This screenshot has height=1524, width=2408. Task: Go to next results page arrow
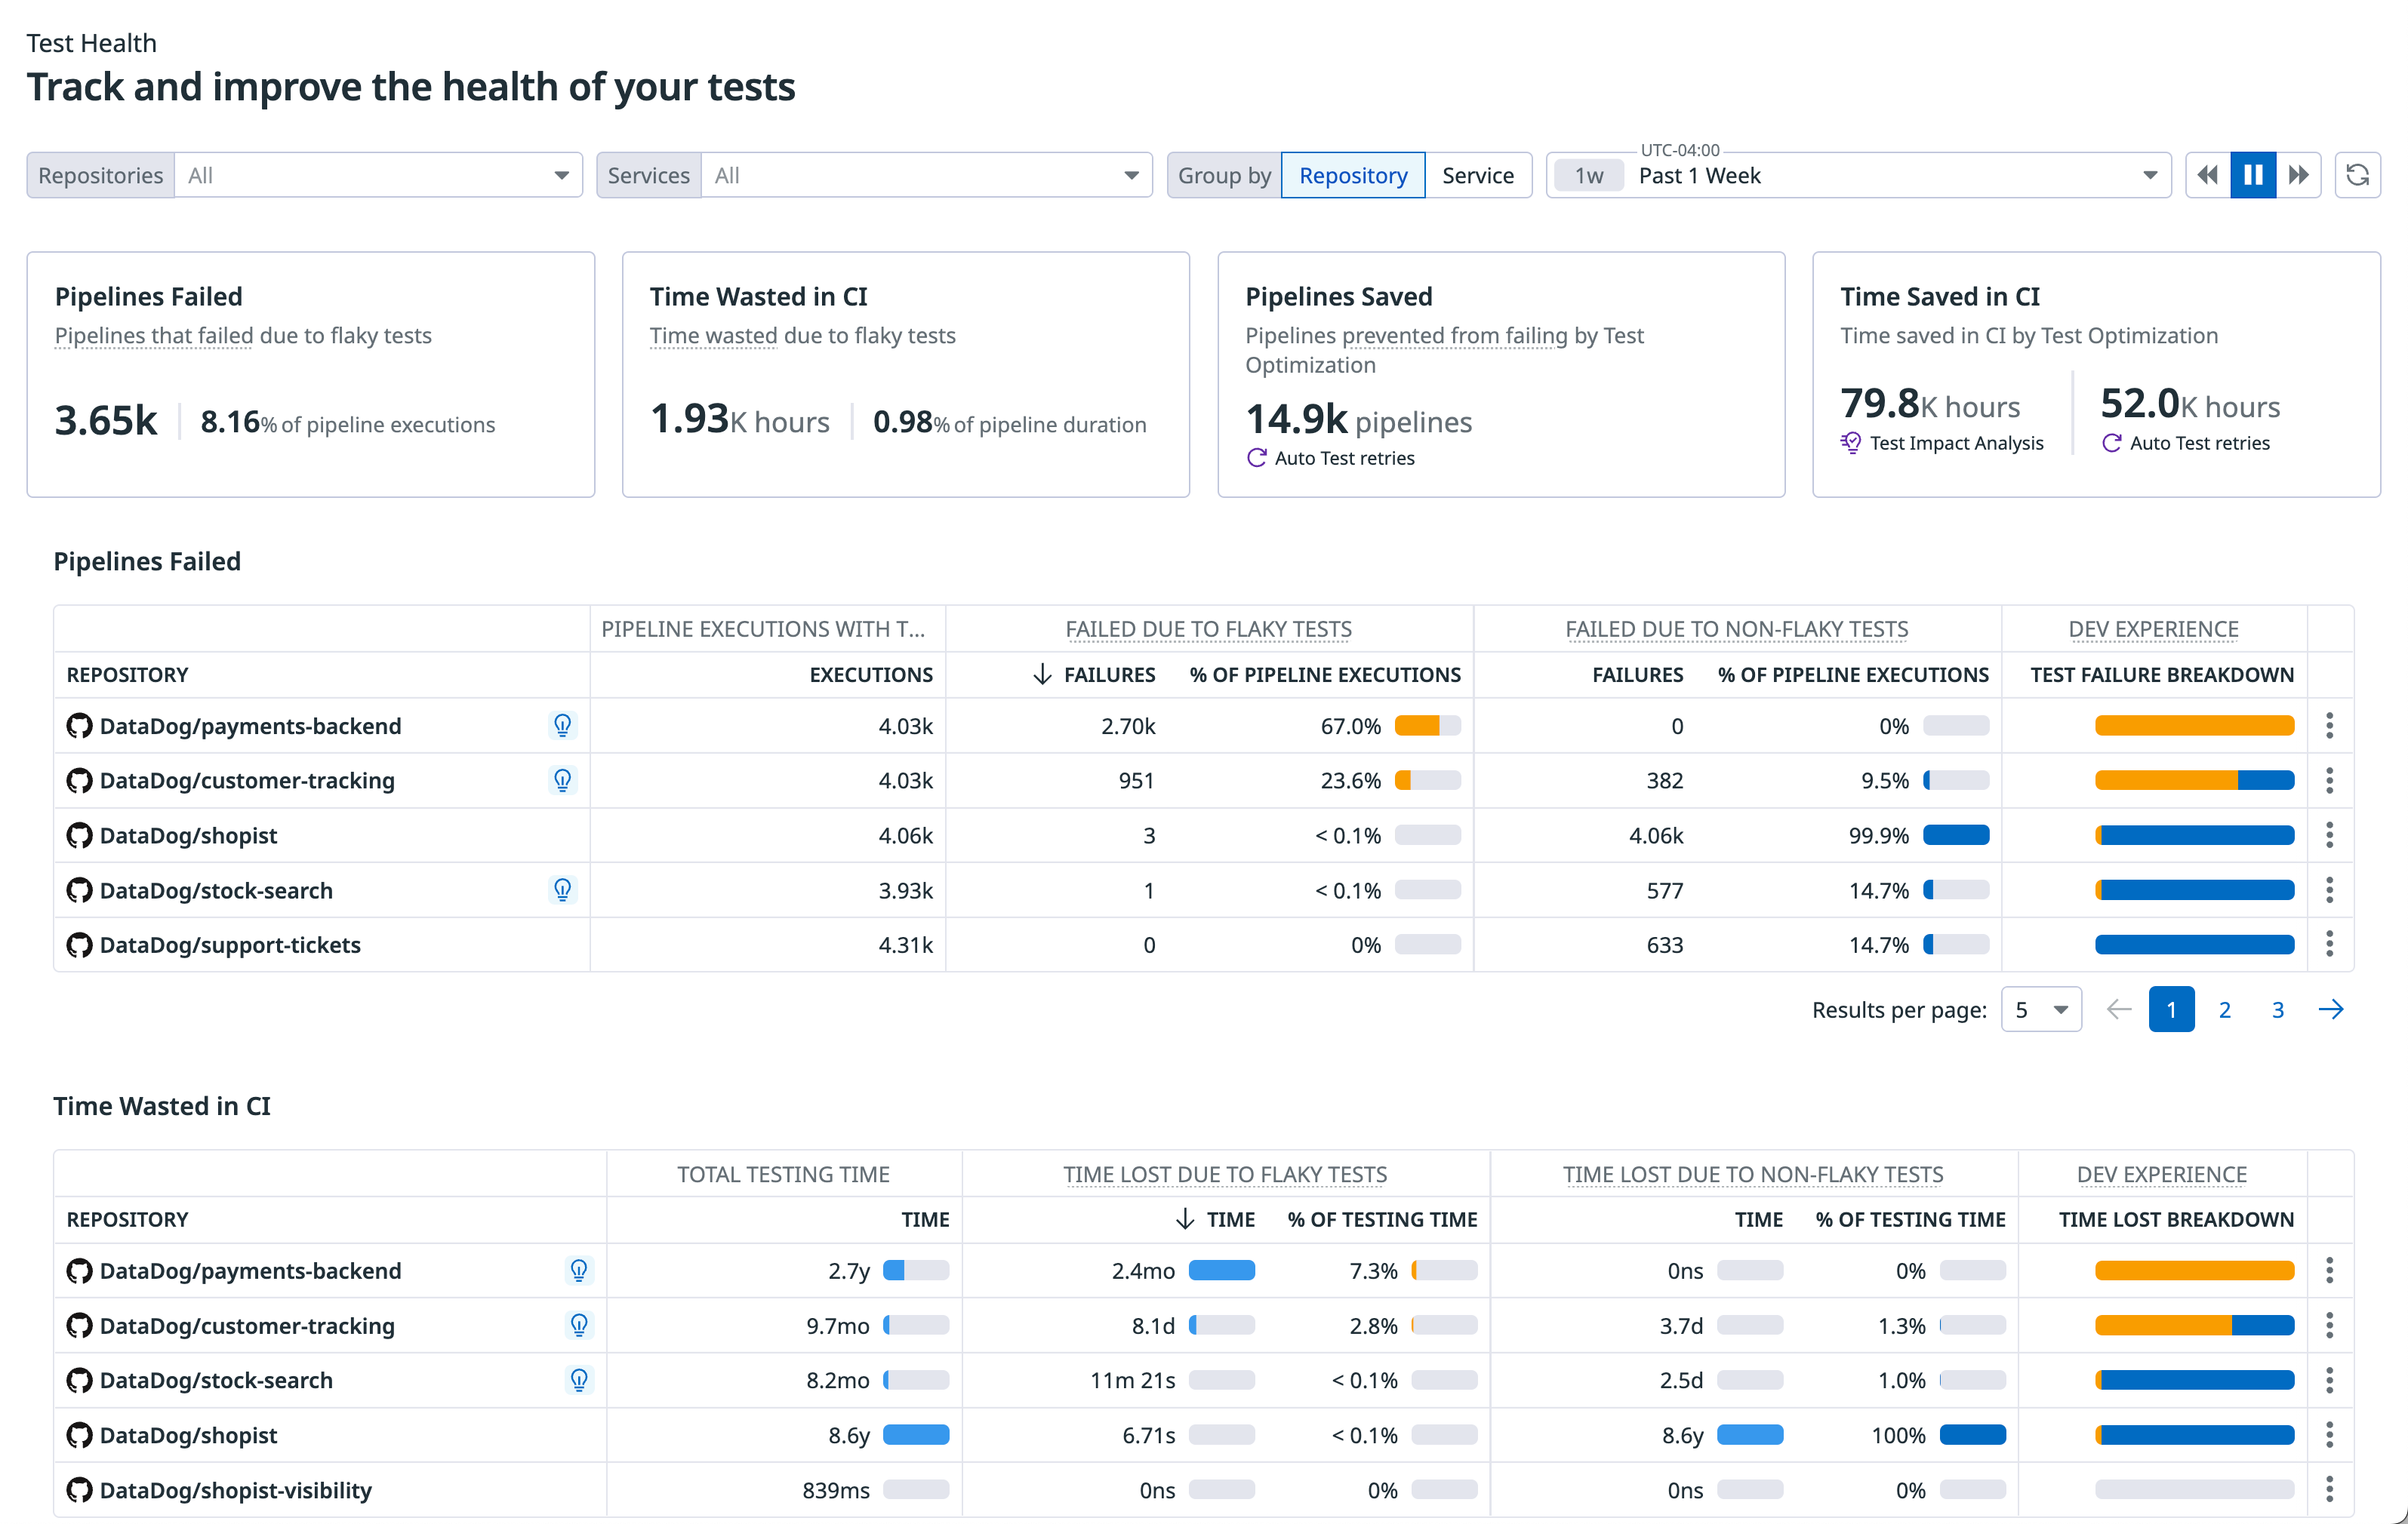pos(2330,1009)
